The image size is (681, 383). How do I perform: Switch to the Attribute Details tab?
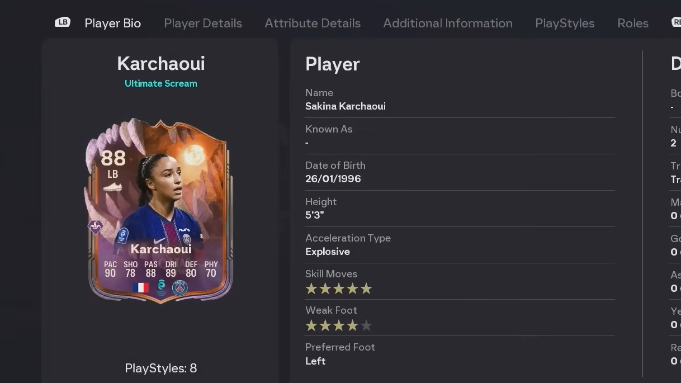tap(313, 23)
